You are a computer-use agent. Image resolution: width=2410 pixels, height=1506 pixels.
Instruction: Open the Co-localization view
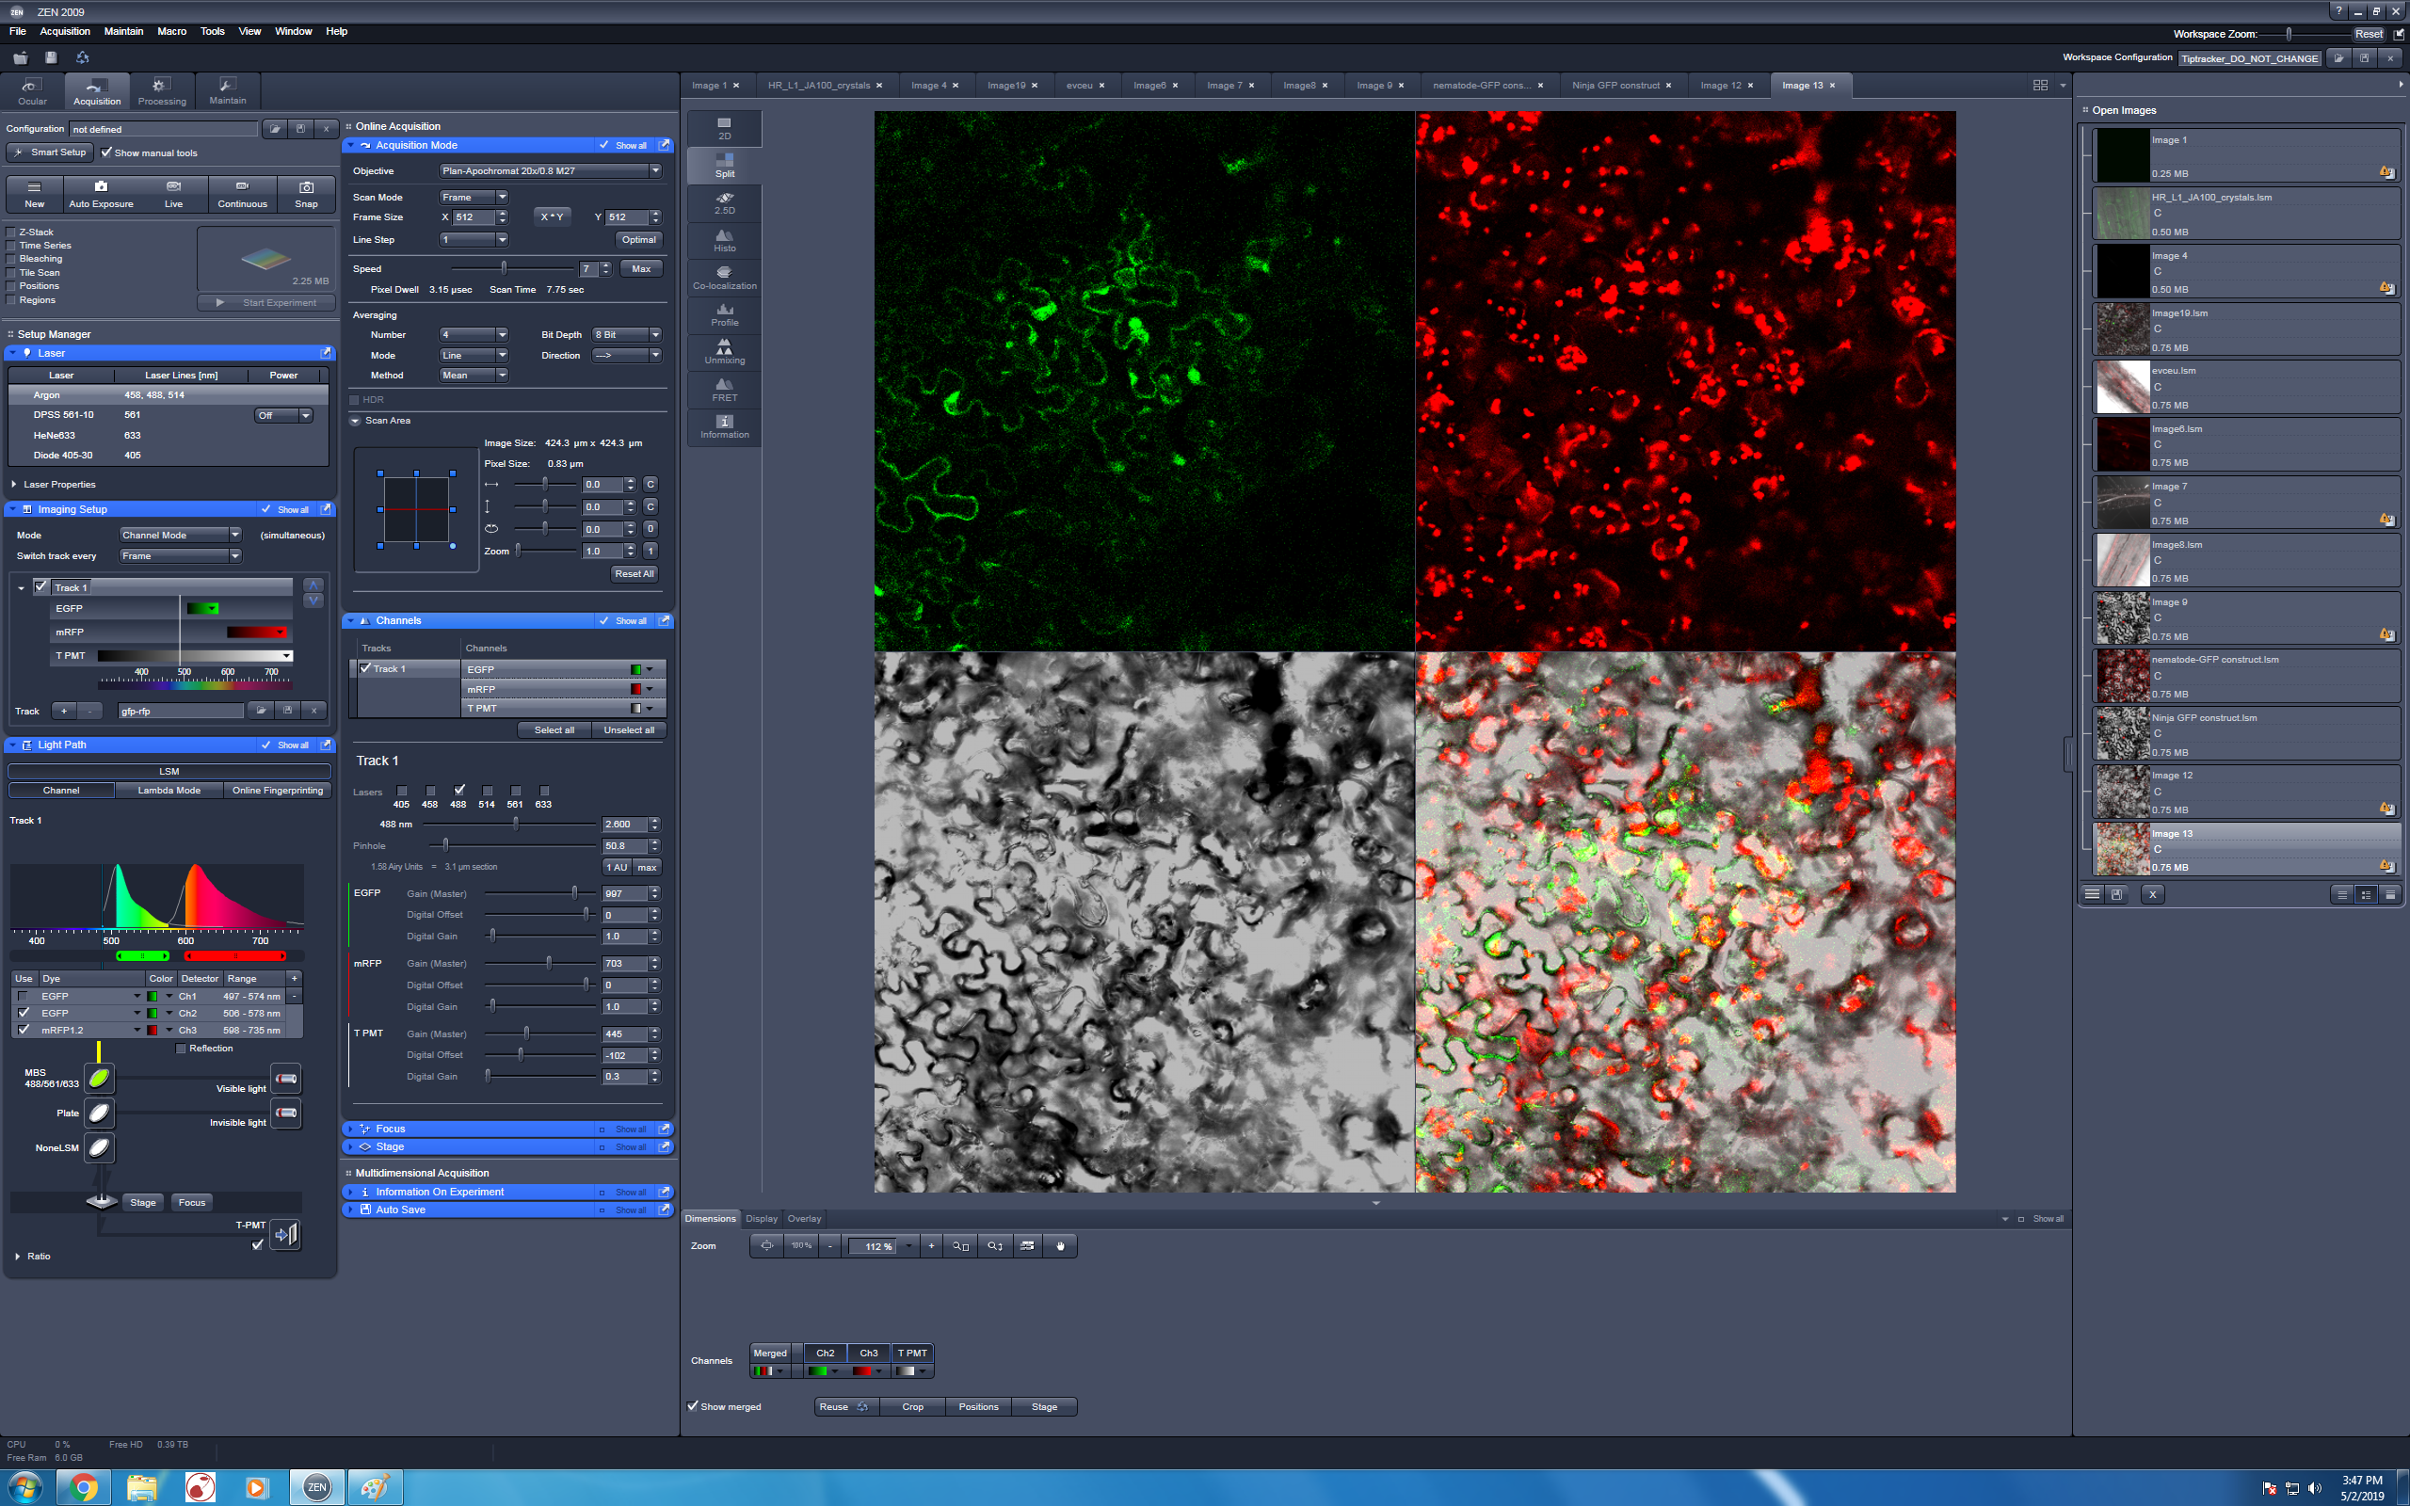pos(724,278)
